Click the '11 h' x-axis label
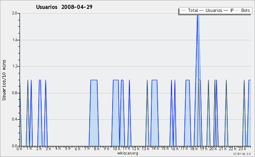Viewport: 255px width, 157px height. point(126,149)
